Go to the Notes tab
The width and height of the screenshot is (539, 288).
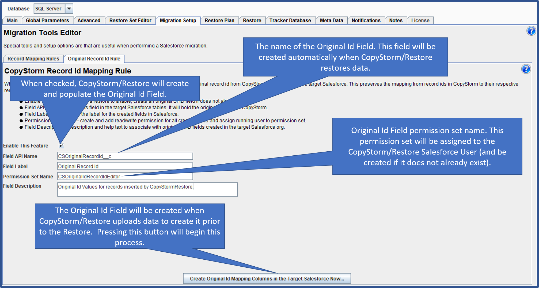click(x=396, y=21)
